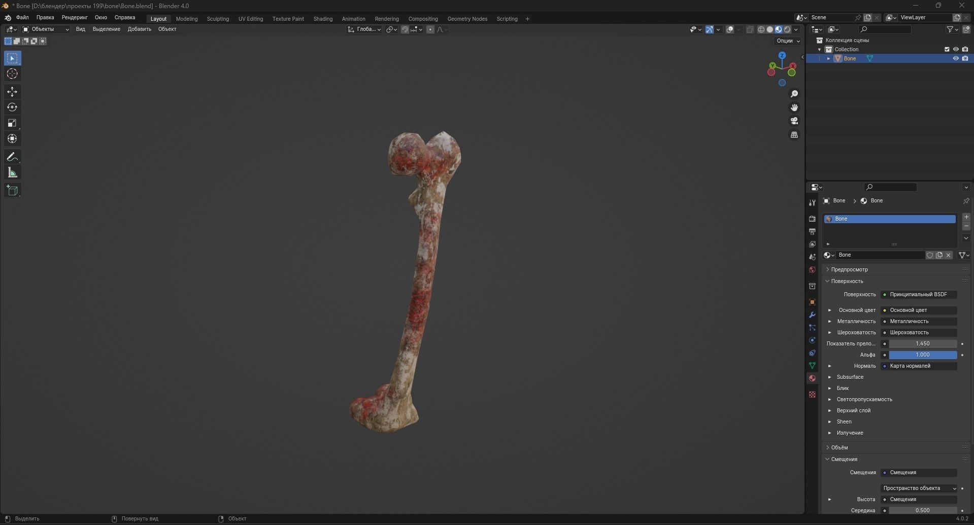Add a new material slot plus button

point(966,217)
